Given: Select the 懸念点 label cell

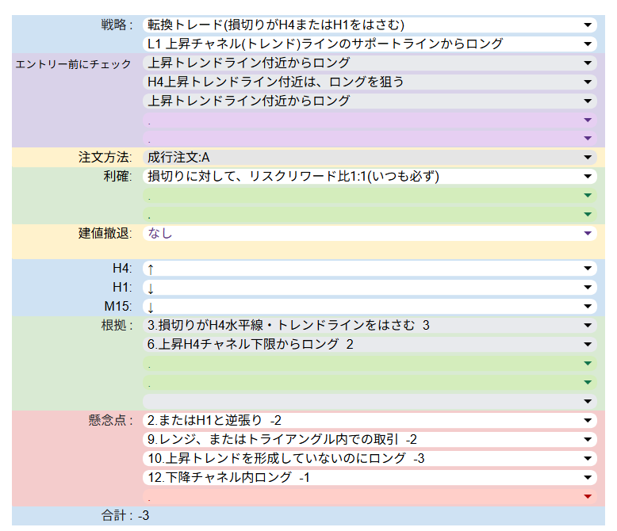Looking at the screenshot, I should point(110,420).
